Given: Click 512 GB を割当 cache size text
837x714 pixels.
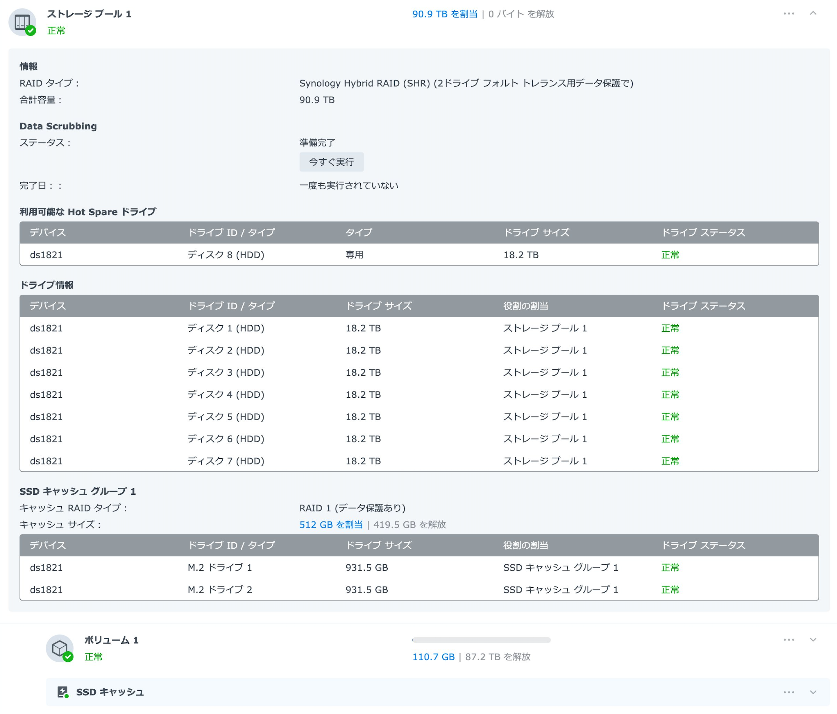Looking at the screenshot, I should tap(331, 525).
